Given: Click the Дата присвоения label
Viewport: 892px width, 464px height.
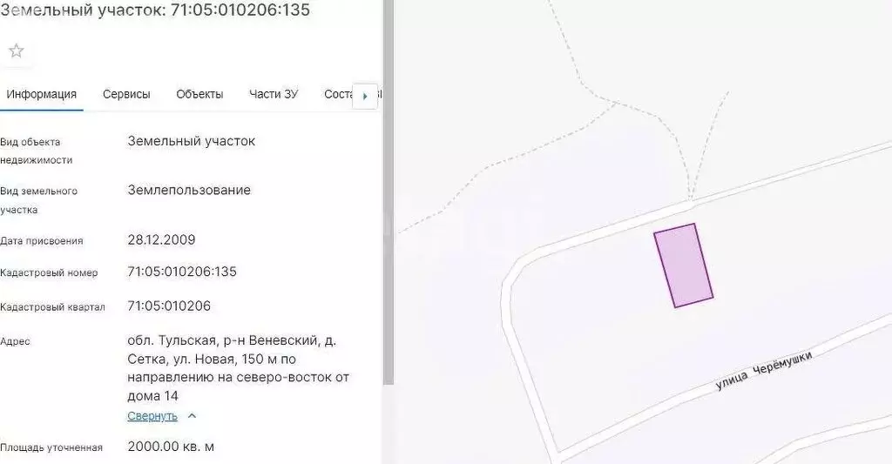Looking at the screenshot, I should pos(42,241).
